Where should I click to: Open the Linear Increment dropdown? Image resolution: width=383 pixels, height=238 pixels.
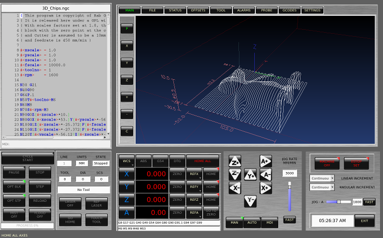tap(322, 178)
